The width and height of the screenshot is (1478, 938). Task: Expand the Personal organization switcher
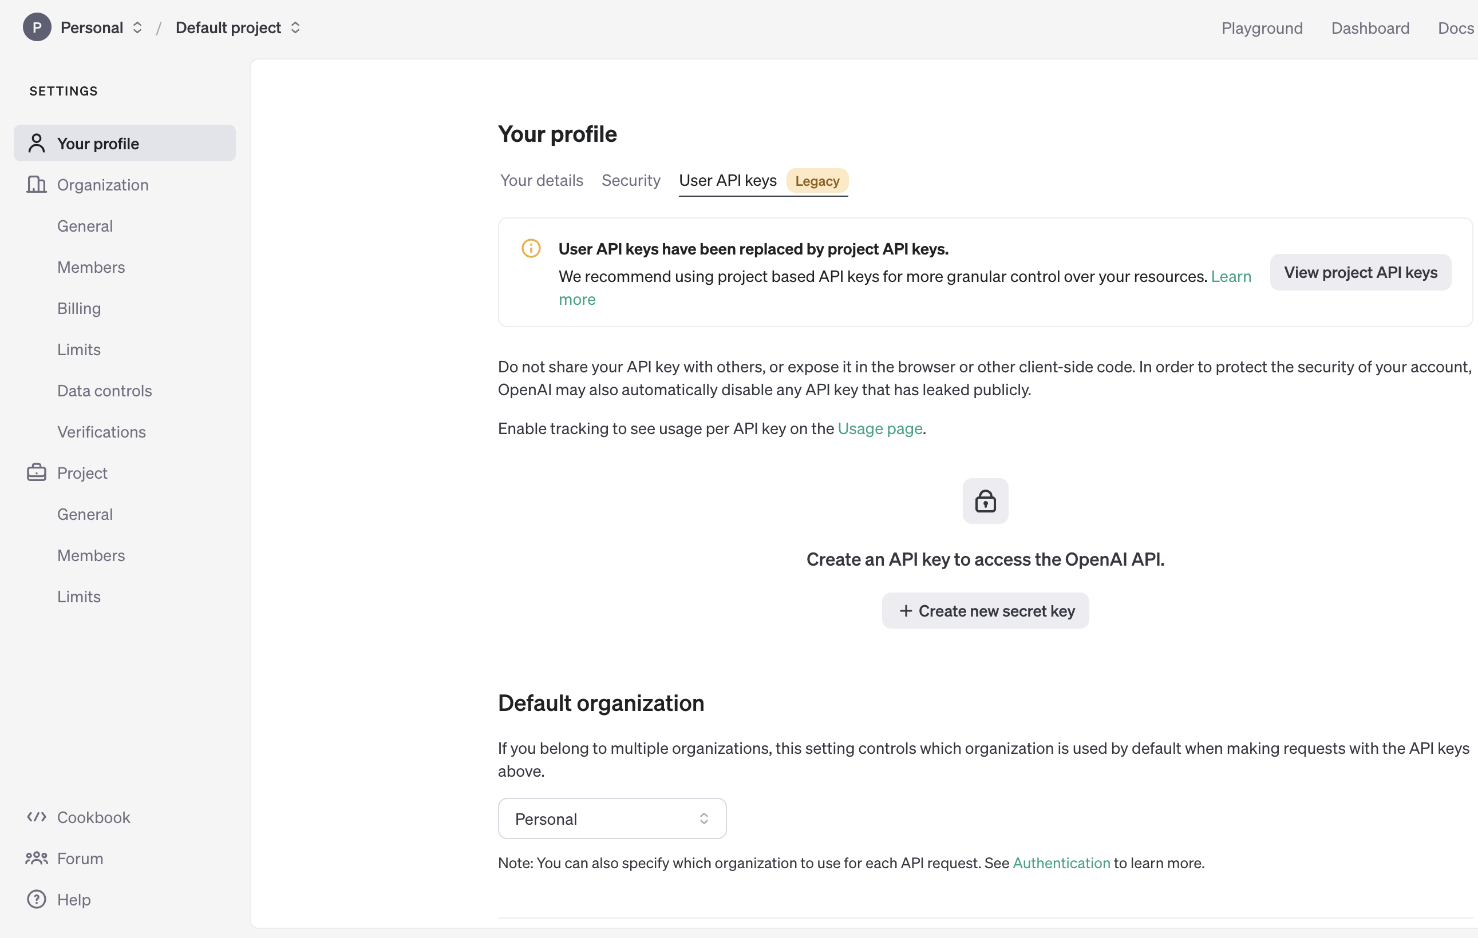coord(101,27)
